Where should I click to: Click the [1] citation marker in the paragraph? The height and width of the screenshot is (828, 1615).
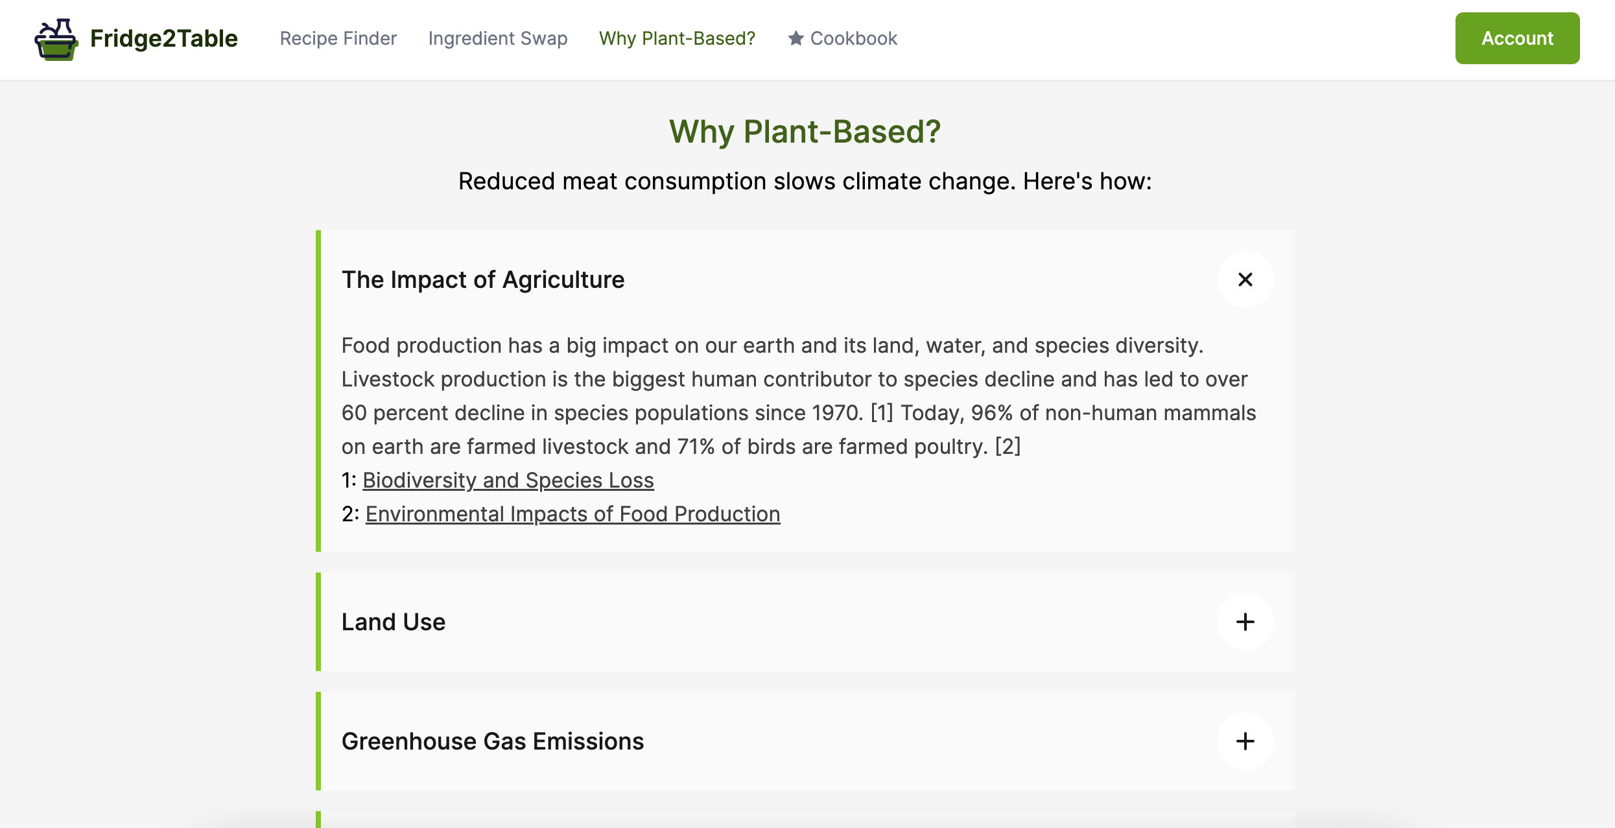(882, 413)
